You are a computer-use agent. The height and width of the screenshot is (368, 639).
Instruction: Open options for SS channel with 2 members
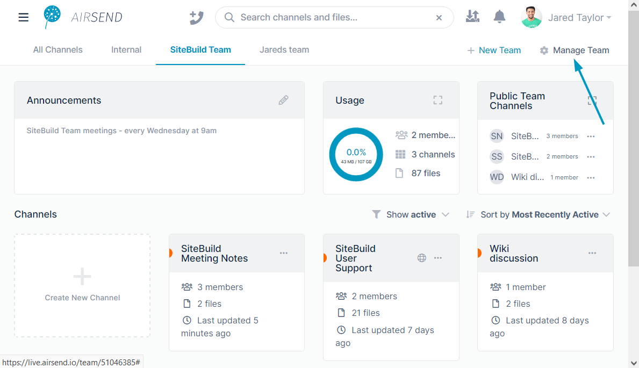591,157
